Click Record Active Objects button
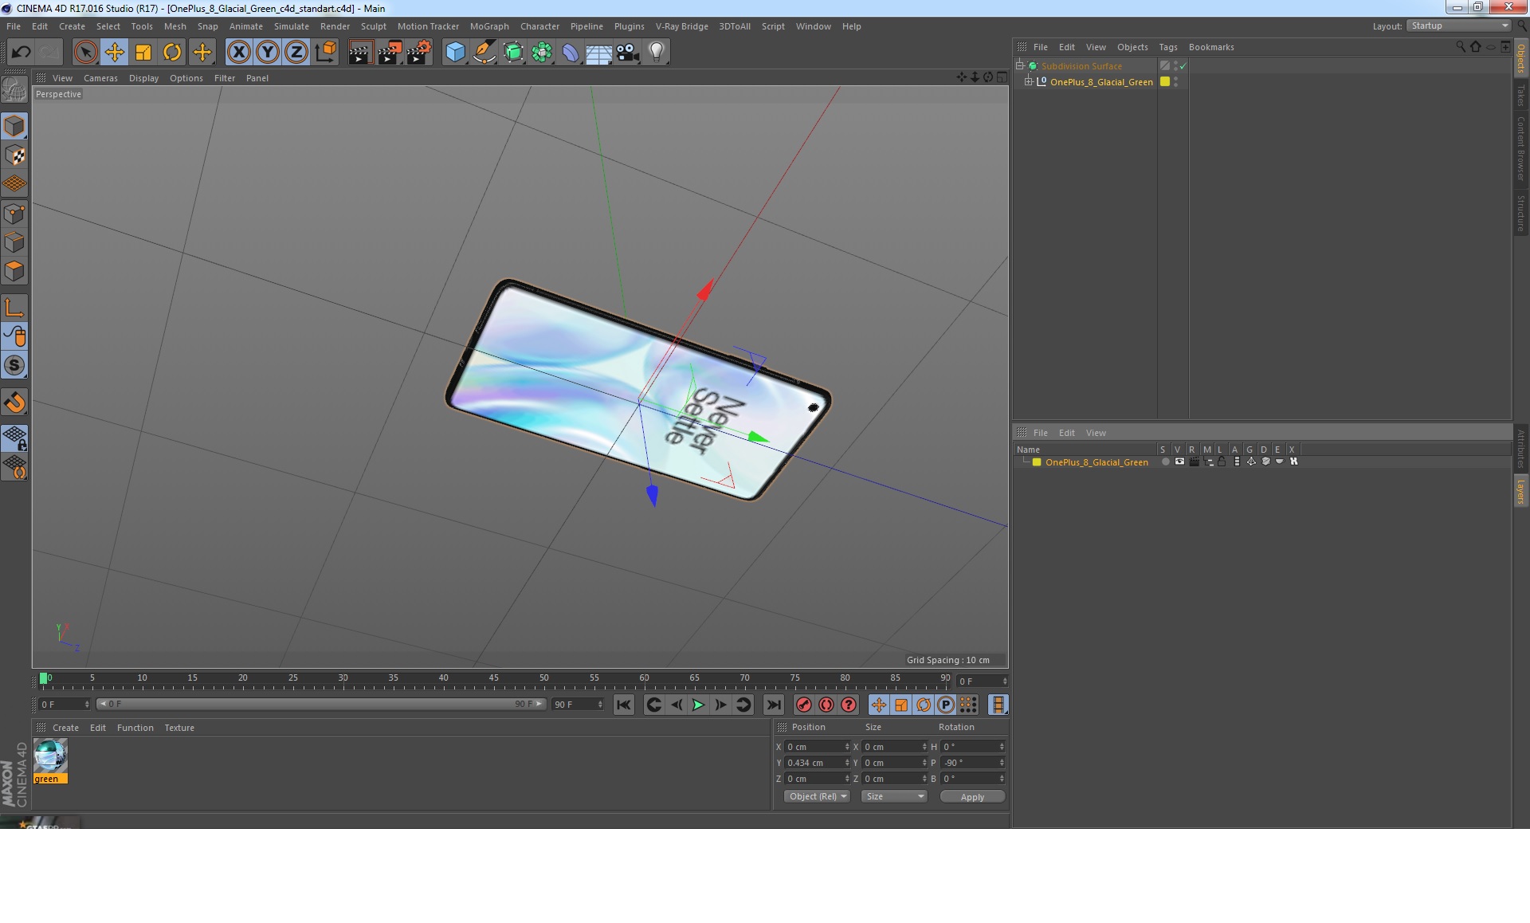 pyautogui.click(x=804, y=705)
